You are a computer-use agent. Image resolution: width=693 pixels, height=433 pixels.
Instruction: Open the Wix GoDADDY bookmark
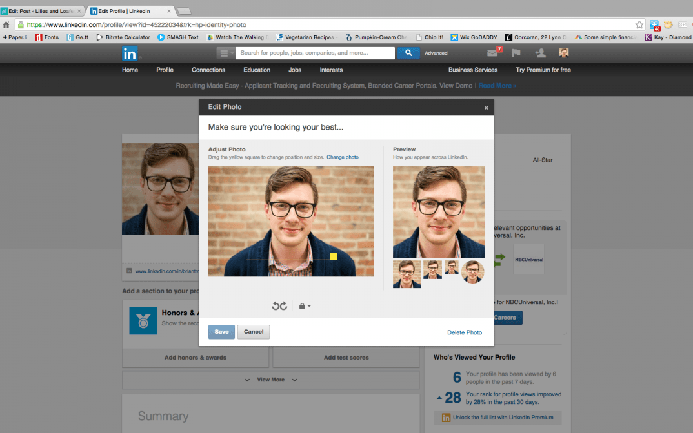click(x=474, y=37)
